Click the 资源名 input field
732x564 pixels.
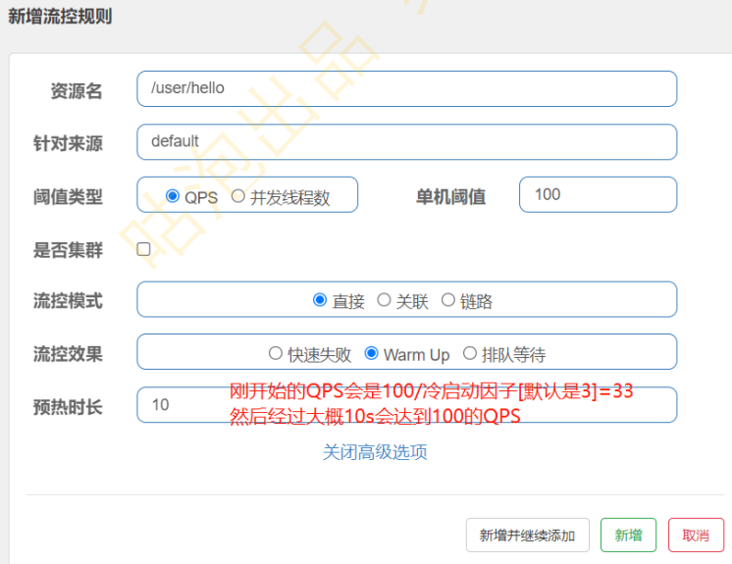(406, 88)
